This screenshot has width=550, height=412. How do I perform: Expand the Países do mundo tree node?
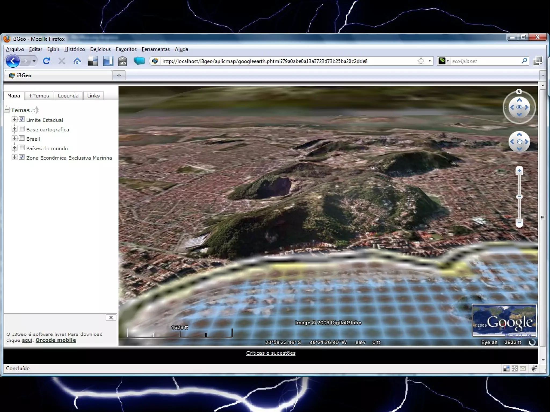pyautogui.click(x=15, y=148)
